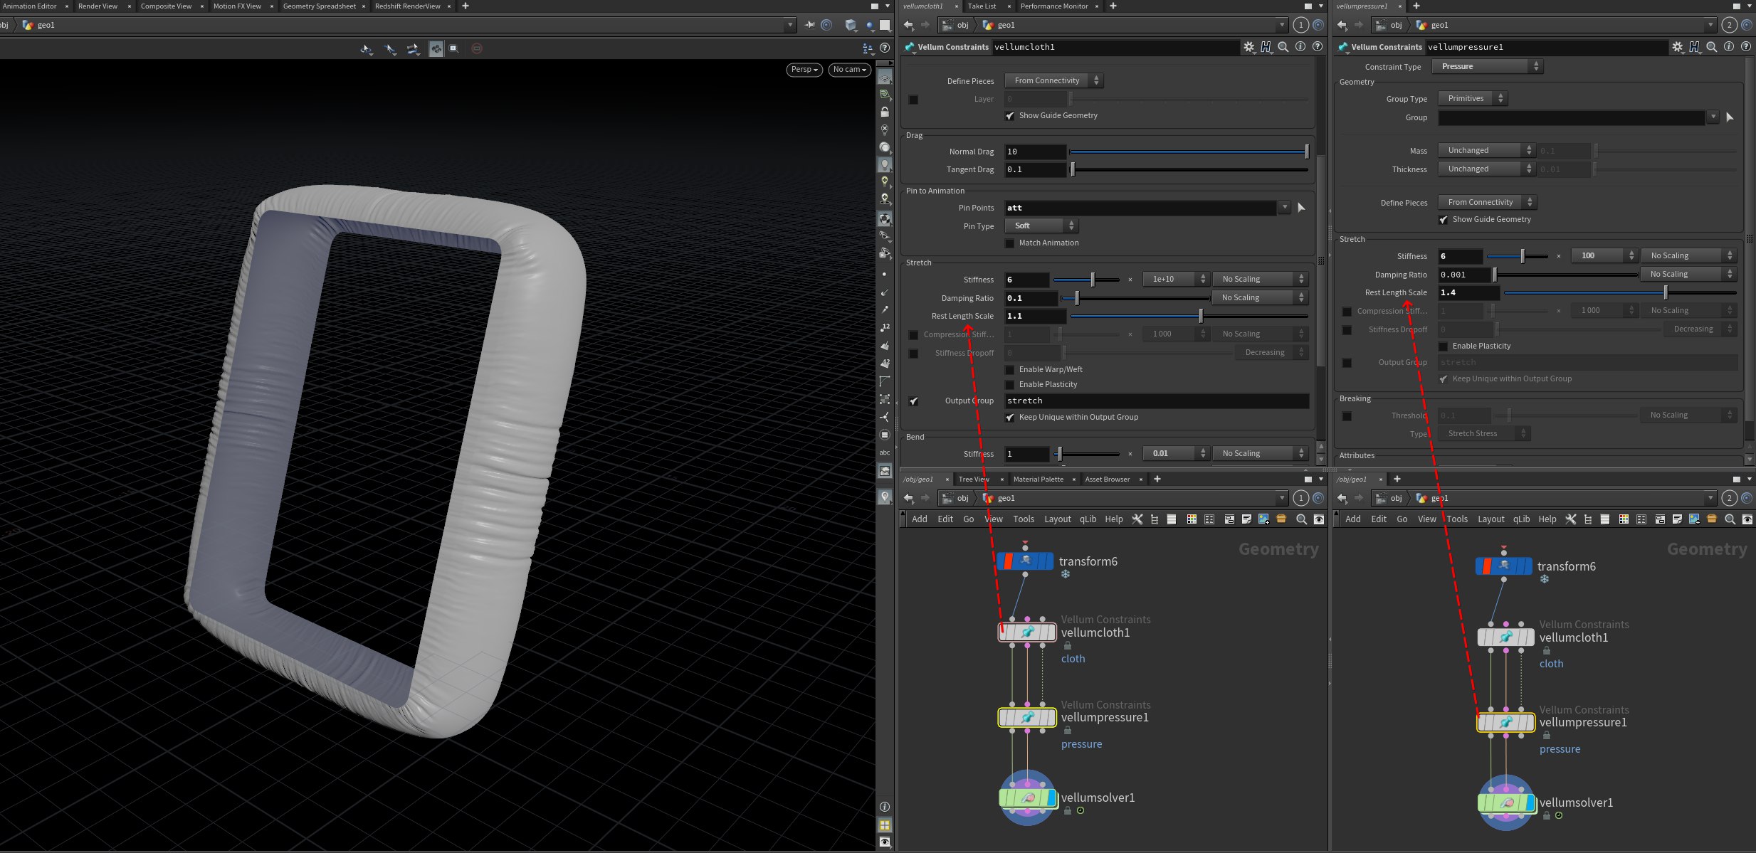Click the vellumsolver1 node icon in left network
The height and width of the screenshot is (853, 1756).
click(x=1027, y=798)
